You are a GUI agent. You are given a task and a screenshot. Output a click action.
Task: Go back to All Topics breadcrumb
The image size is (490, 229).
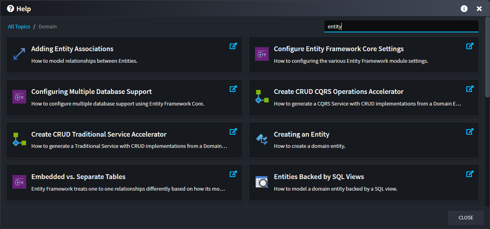point(19,27)
